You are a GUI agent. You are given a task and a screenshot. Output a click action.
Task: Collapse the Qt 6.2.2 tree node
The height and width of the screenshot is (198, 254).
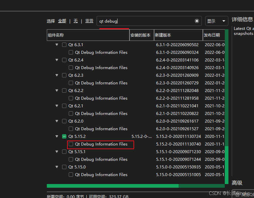pyautogui.click(x=57, y=90)
